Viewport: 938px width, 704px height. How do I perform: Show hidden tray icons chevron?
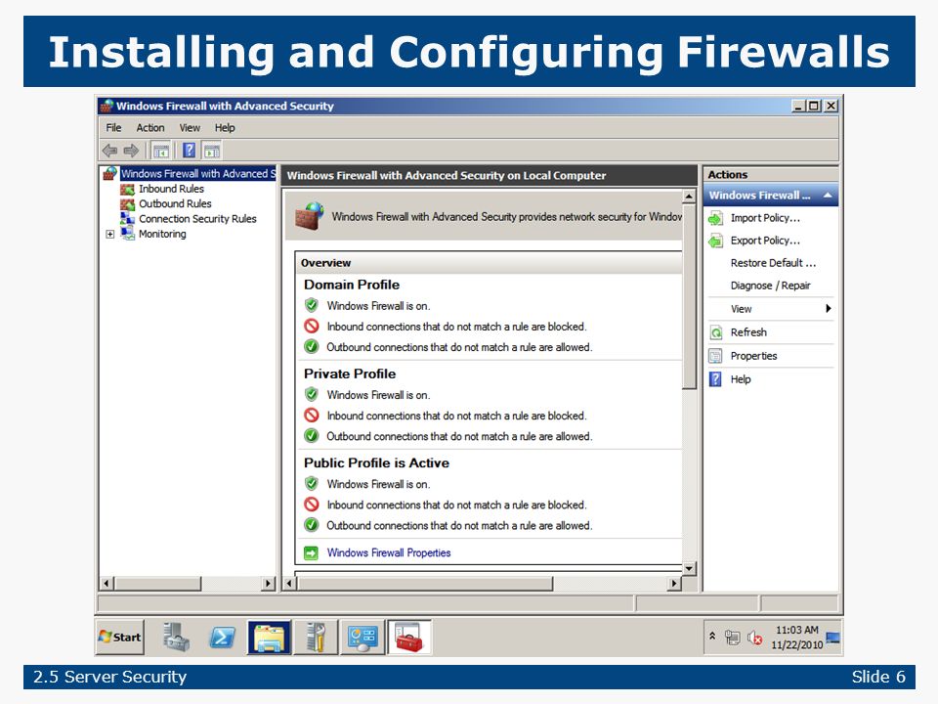tap(712, 637)
